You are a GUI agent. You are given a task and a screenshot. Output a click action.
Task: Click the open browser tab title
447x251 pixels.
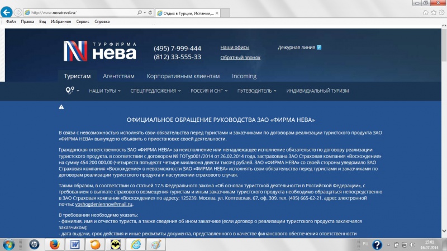coord(188,13)
